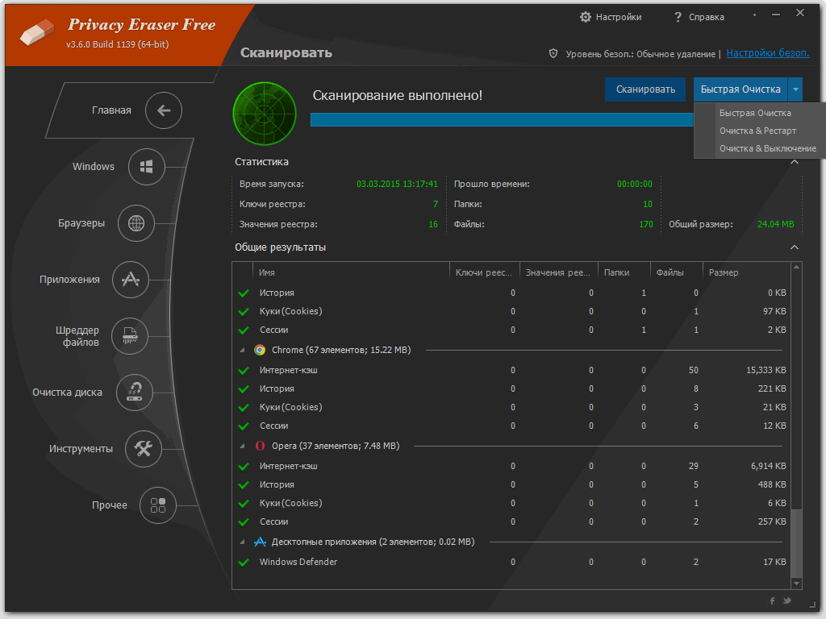Click the scrollbar down arrow
Image resolution: width=826 pixels, height=619 pixels.
click(796, 584)
